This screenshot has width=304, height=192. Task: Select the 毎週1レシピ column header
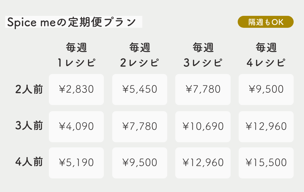click(x=76, y=55)
